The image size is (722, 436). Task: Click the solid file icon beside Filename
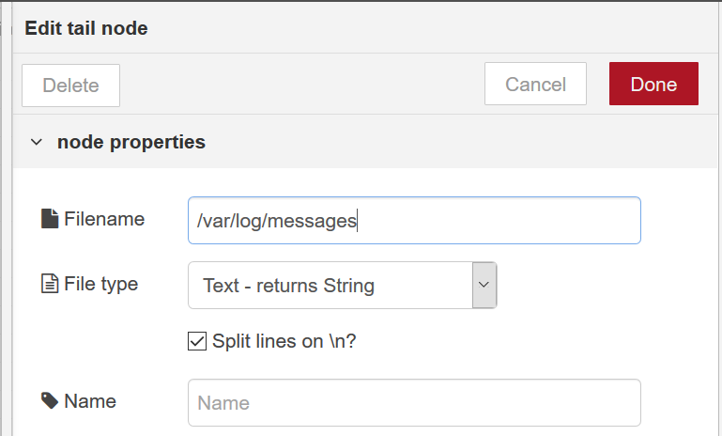(x=50, y=218)
